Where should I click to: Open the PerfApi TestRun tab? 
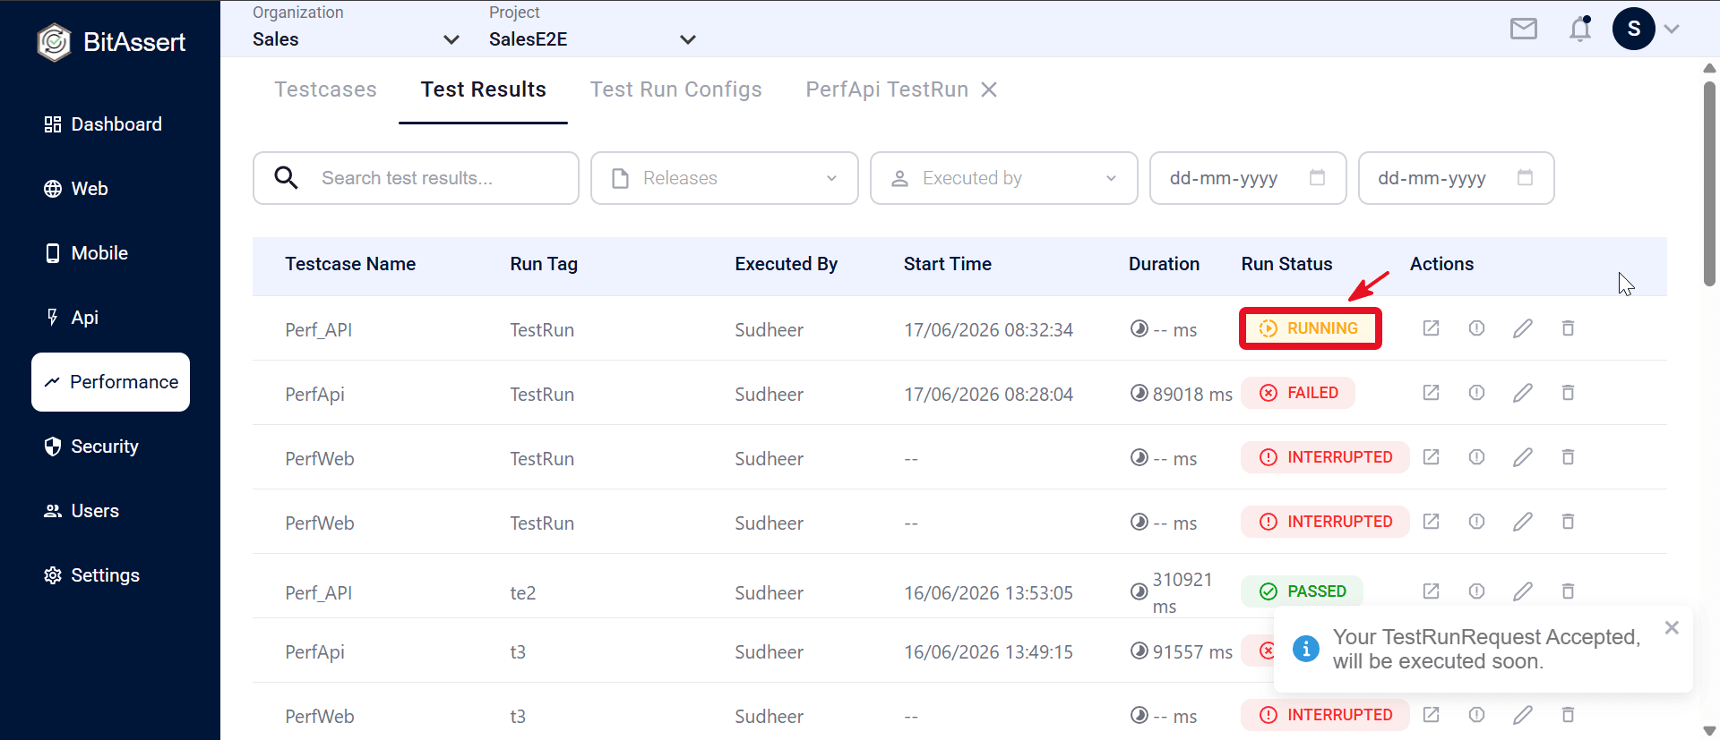coord(887,89)
